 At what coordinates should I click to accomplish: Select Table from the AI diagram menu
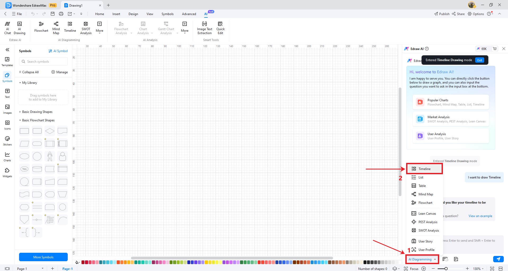424,186
